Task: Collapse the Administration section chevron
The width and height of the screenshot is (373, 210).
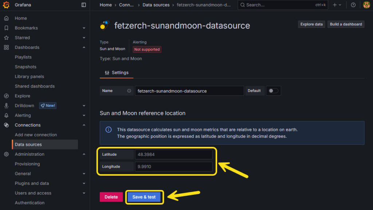Action: click(x=84, y=154)
